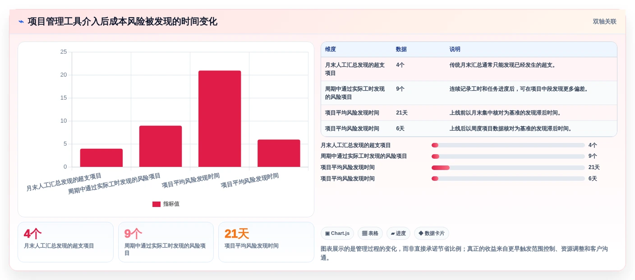Select the 进度 tag chip
Image resolution: width=635 pixels, height=280 pixels.
(398, 234)
